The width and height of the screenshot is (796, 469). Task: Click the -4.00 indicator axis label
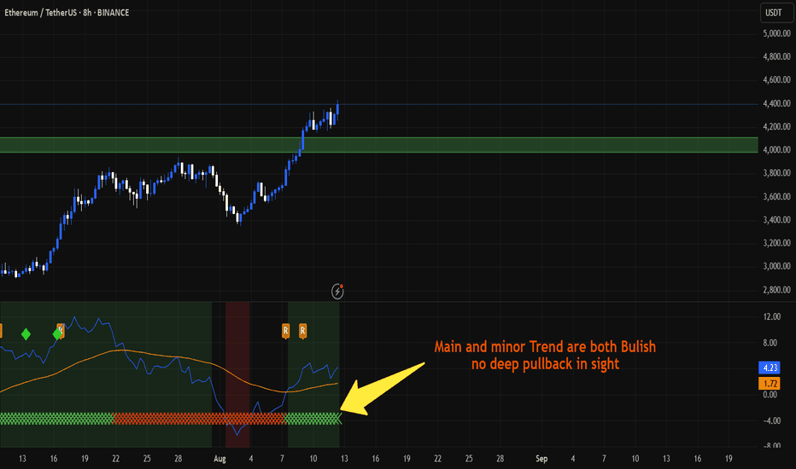tap(771, 420)
